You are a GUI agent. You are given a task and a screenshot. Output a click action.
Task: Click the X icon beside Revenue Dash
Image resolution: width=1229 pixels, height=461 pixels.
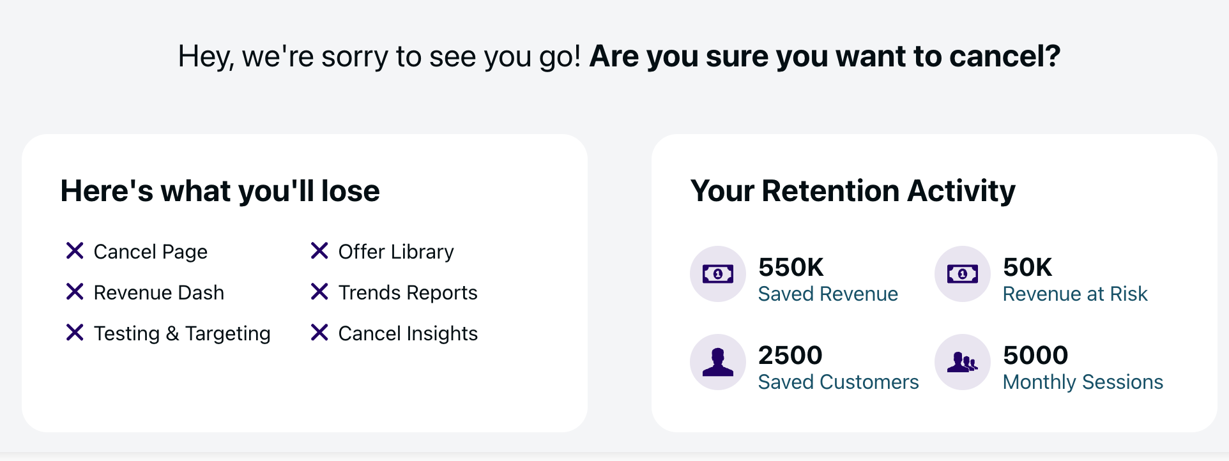(x=75, y=292)
